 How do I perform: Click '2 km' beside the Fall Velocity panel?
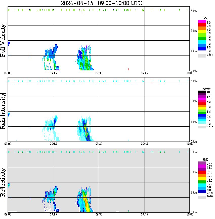click(x=193, y=31)
